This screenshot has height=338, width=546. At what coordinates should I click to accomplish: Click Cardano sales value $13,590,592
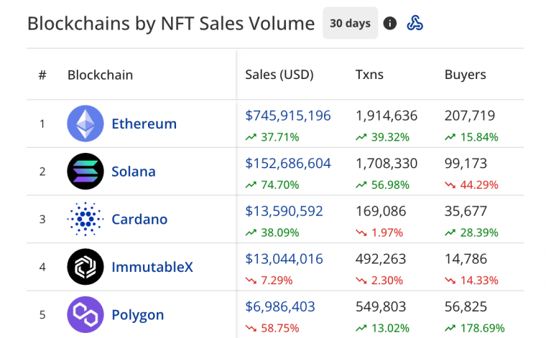point(284,211)
